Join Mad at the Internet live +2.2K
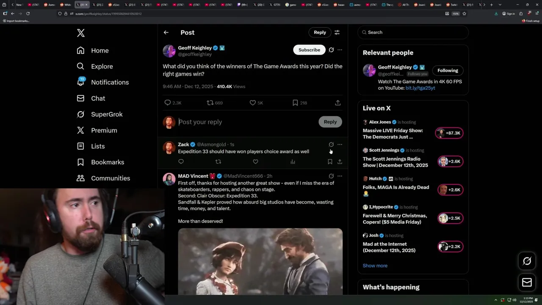 450,247
